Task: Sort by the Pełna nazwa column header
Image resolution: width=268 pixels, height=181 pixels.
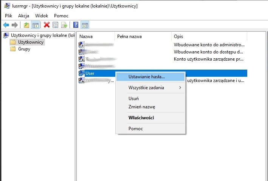Action: 143,37
